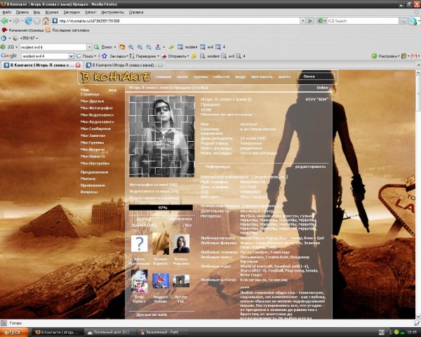This screenshot has height=337, width=421.
Task: Open 'Мои Настройки' in the sidebar
Action: 95,163
